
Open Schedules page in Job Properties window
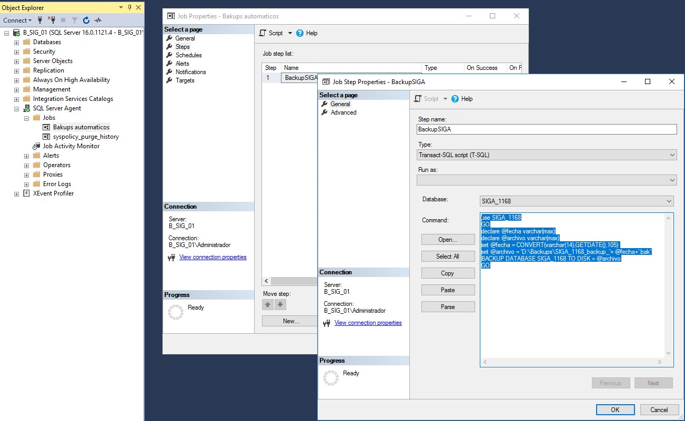(188, 55)
